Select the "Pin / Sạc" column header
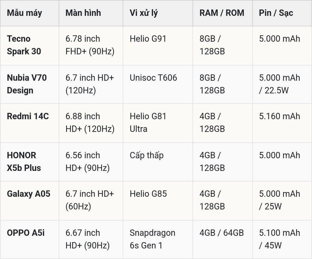312x259 pixels. [x=276, y=13]
